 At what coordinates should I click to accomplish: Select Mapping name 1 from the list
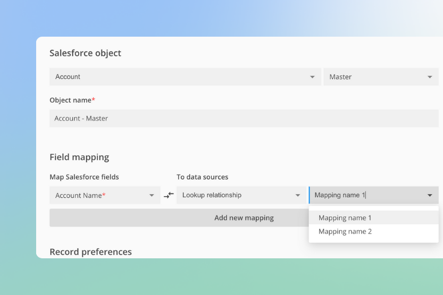click(345, 218)
